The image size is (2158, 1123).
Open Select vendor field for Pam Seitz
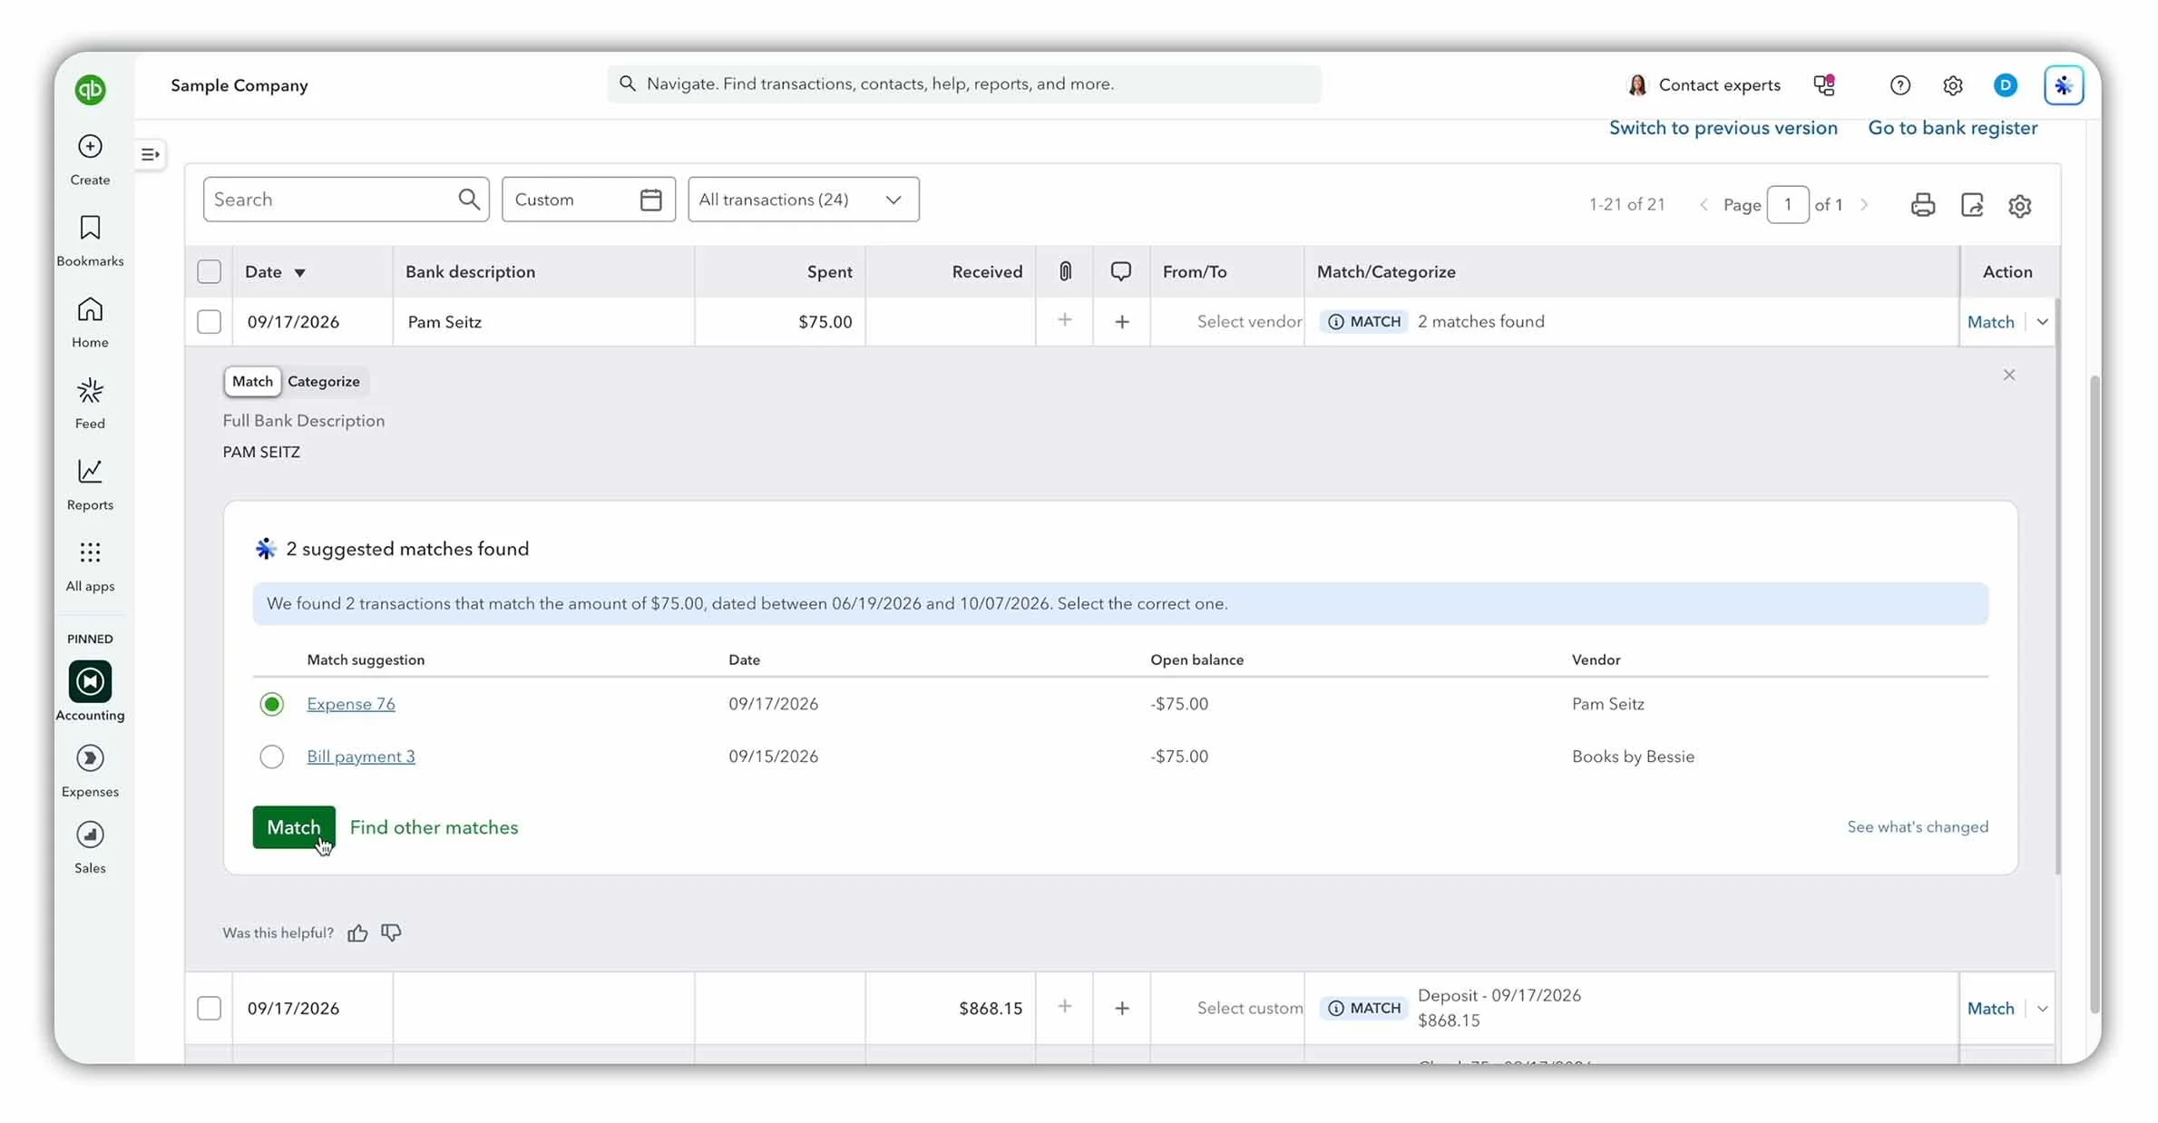(x=1248, y=322)
